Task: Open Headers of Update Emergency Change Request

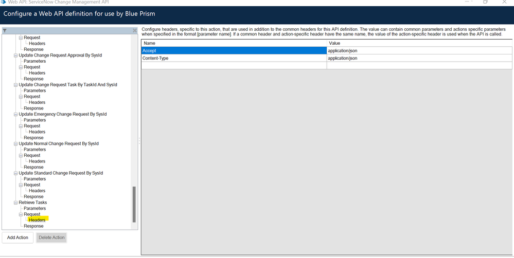Action: 37,132
